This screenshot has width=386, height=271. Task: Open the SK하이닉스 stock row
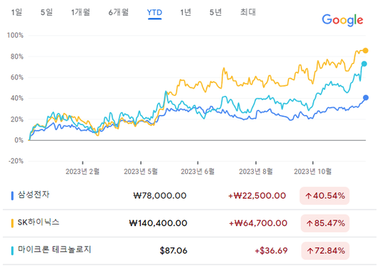(189, 223)
